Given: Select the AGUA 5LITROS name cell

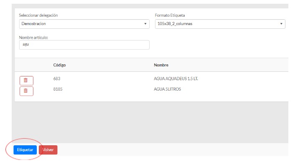Looking at the screenshot, I should click(167, 89).
